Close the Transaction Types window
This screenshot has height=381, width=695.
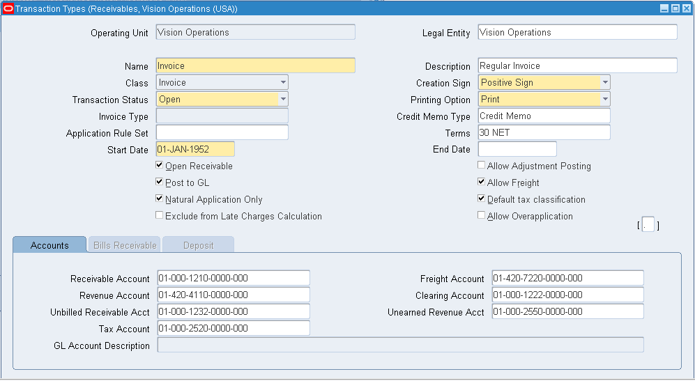click(x=686, y=9)
